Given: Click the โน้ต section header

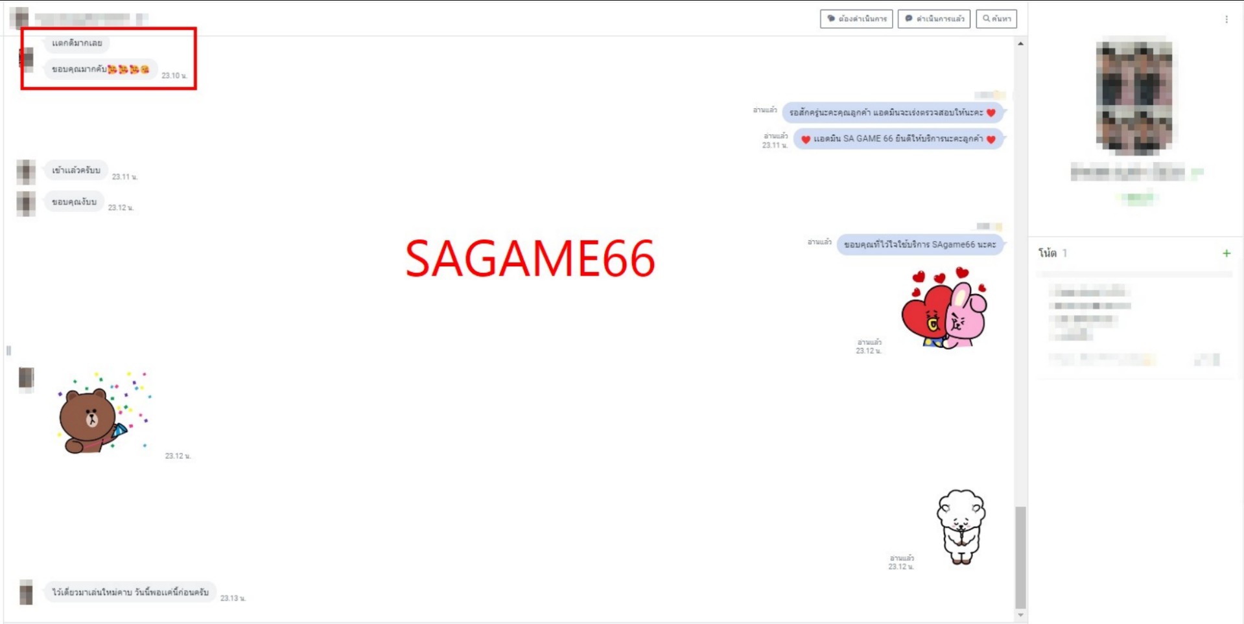Looking at the screenshot, I should [x=1048, y=253].
